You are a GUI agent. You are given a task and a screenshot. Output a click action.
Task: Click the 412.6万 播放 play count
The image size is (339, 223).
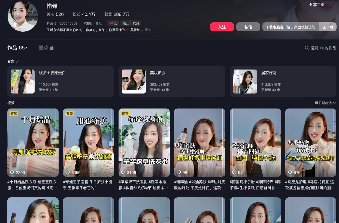(271, 85)
